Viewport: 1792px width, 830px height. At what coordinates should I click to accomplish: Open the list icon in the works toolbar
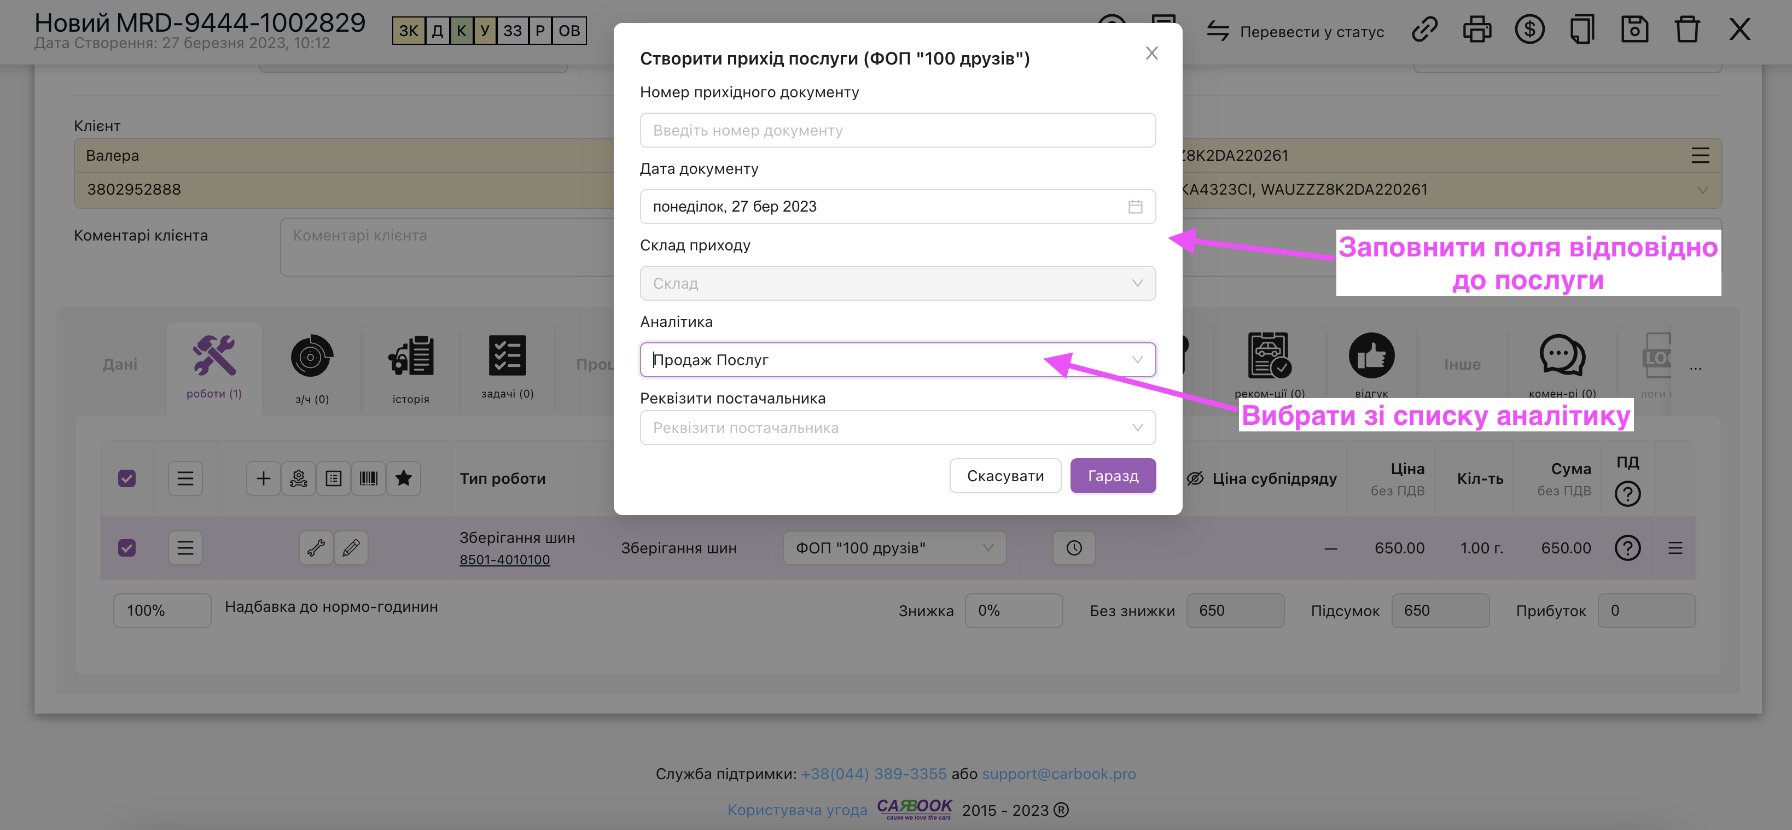[x=334, y=478]
